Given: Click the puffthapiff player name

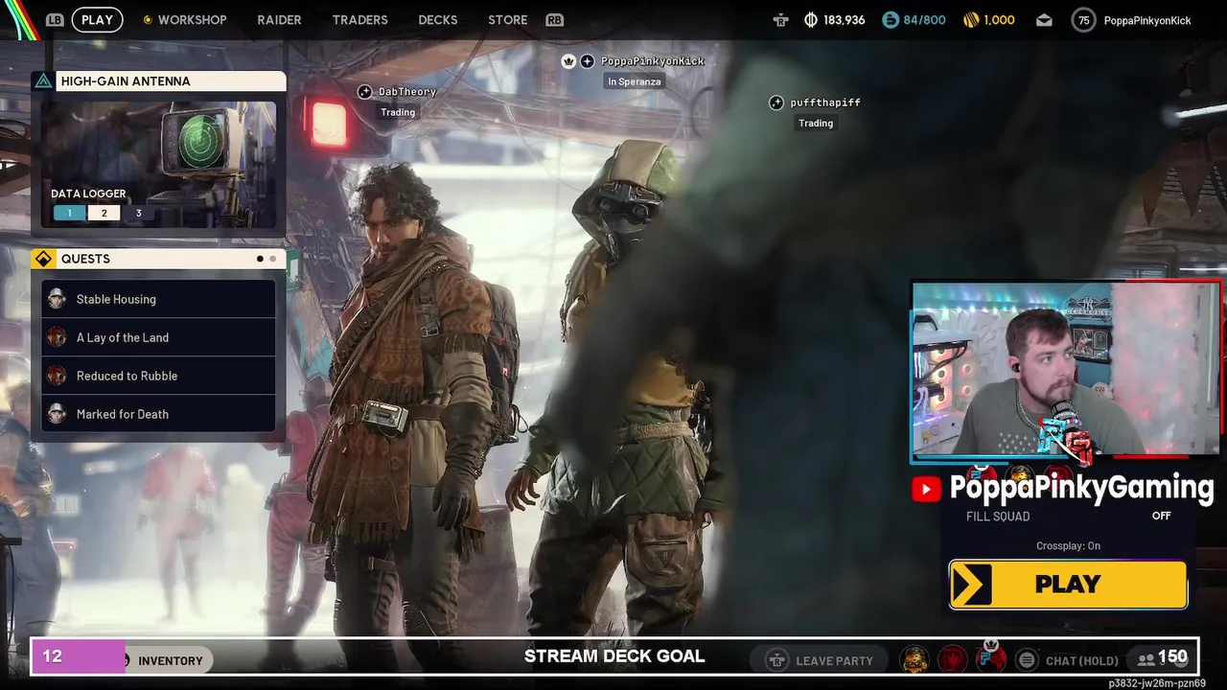Looking at the screenshot, I should click(x=825, y=103).
